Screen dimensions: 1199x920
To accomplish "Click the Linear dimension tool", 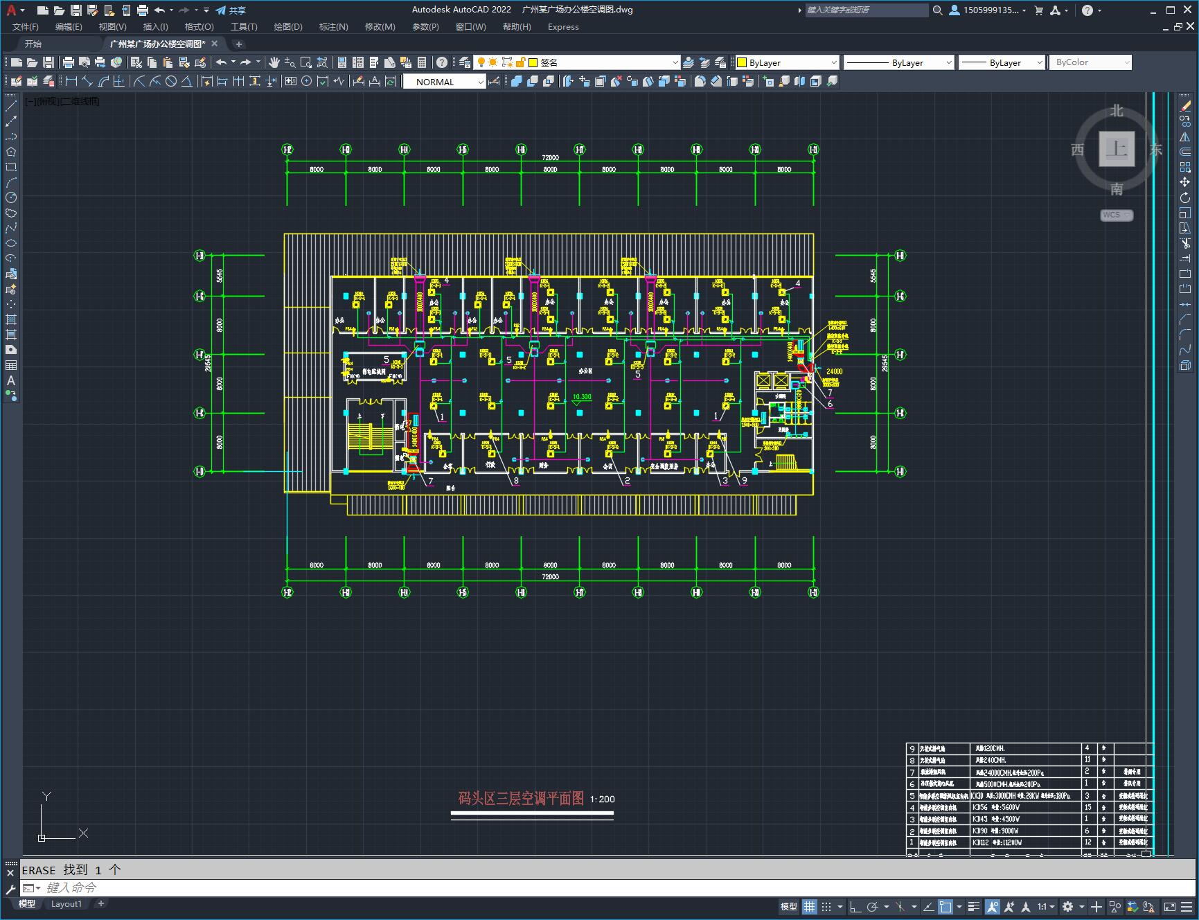I will coord(71,81).
